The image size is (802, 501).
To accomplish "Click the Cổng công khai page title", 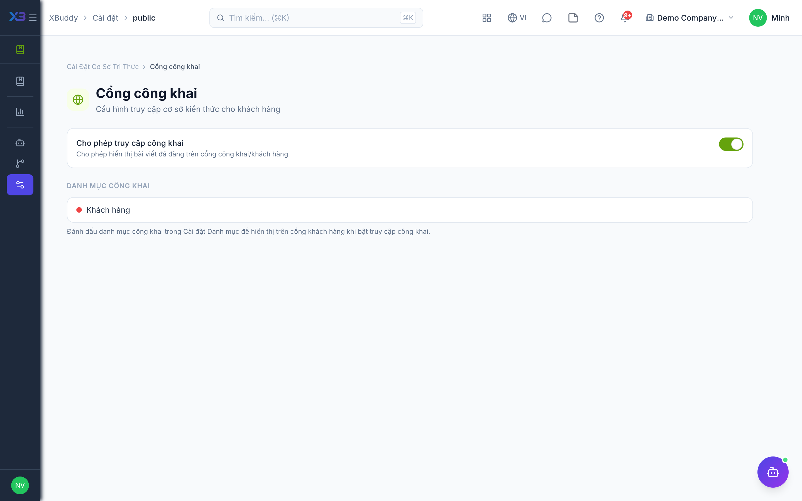I will tap(146, 93).
